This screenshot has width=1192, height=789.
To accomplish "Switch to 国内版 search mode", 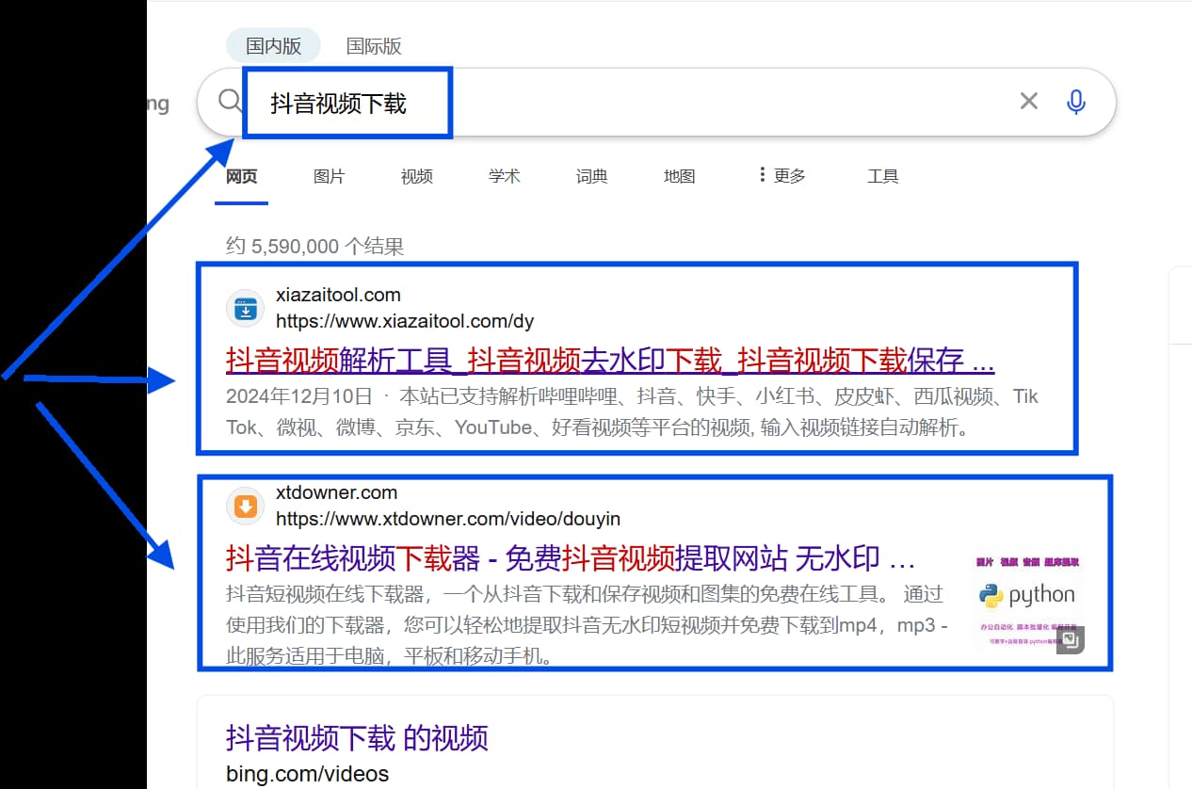I will tap(273, 46).
